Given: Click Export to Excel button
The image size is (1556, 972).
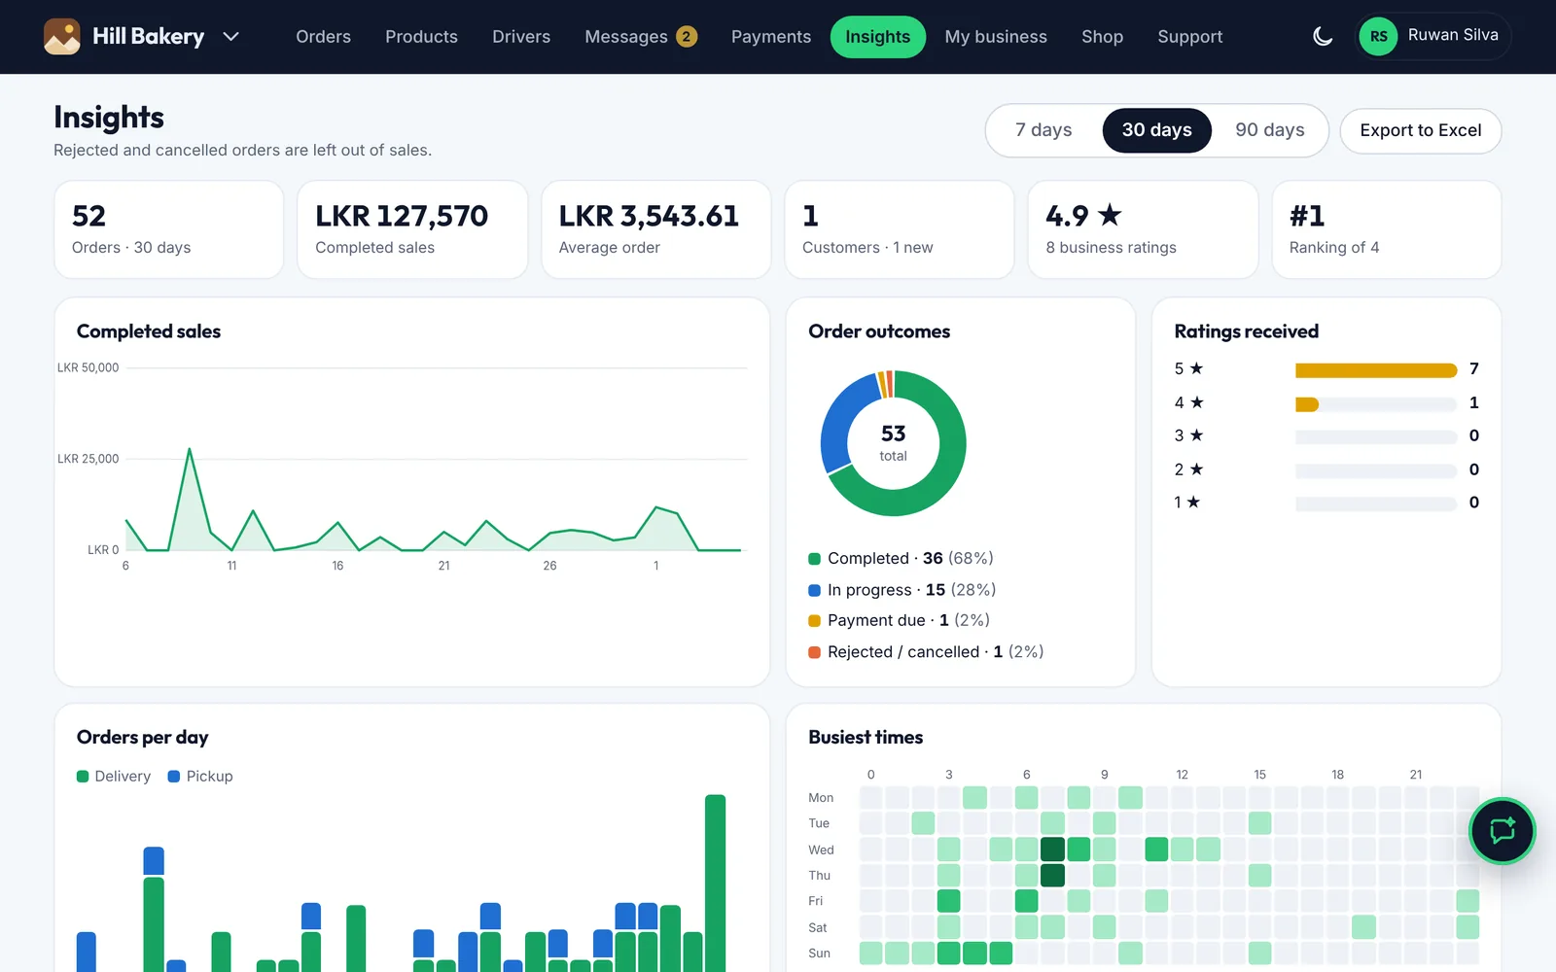Looking at the screenshot, I should tap(1421, 130).
